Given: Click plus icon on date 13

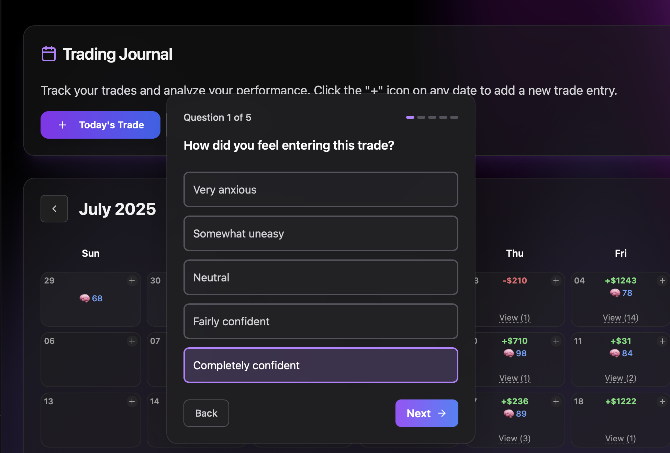Looking at the screenshot, I should click(132, 402).
